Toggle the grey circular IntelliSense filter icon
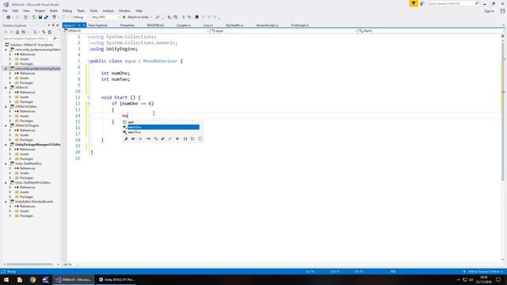The image size is (507, 285). (x=140, y=139)
